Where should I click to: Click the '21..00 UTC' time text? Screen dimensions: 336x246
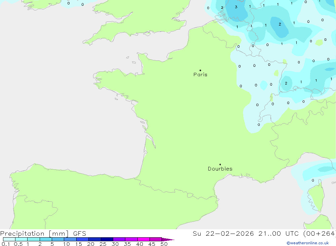(x=279, y=233)
